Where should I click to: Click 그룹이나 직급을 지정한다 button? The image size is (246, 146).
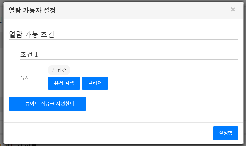[47, 104]
